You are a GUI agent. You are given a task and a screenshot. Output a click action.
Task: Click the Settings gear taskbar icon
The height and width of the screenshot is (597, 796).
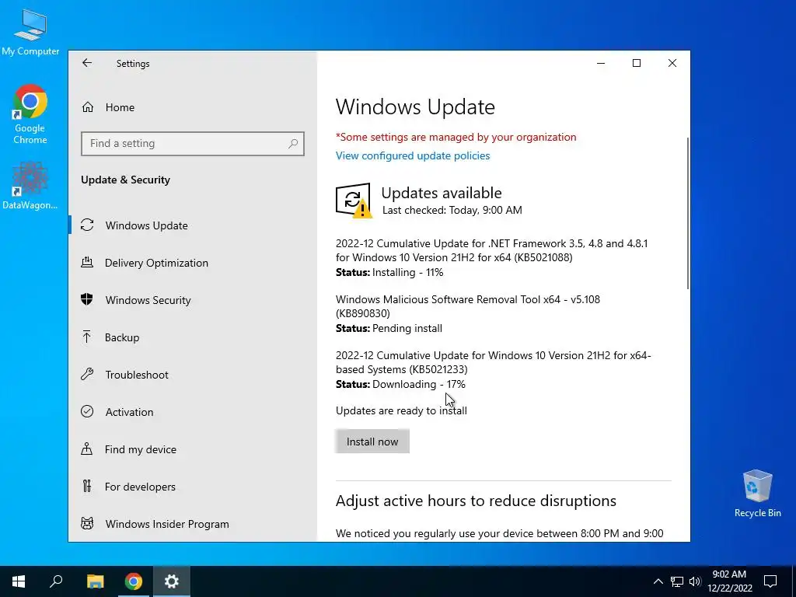[172, 581]
